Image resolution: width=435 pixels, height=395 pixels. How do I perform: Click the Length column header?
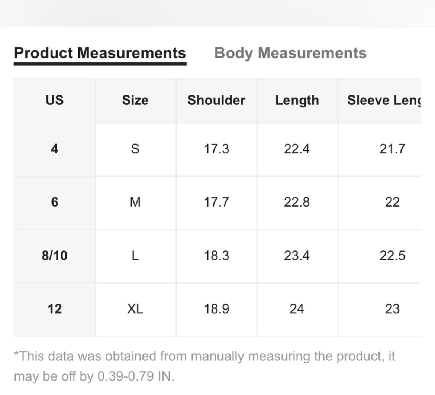pos(297,100)
